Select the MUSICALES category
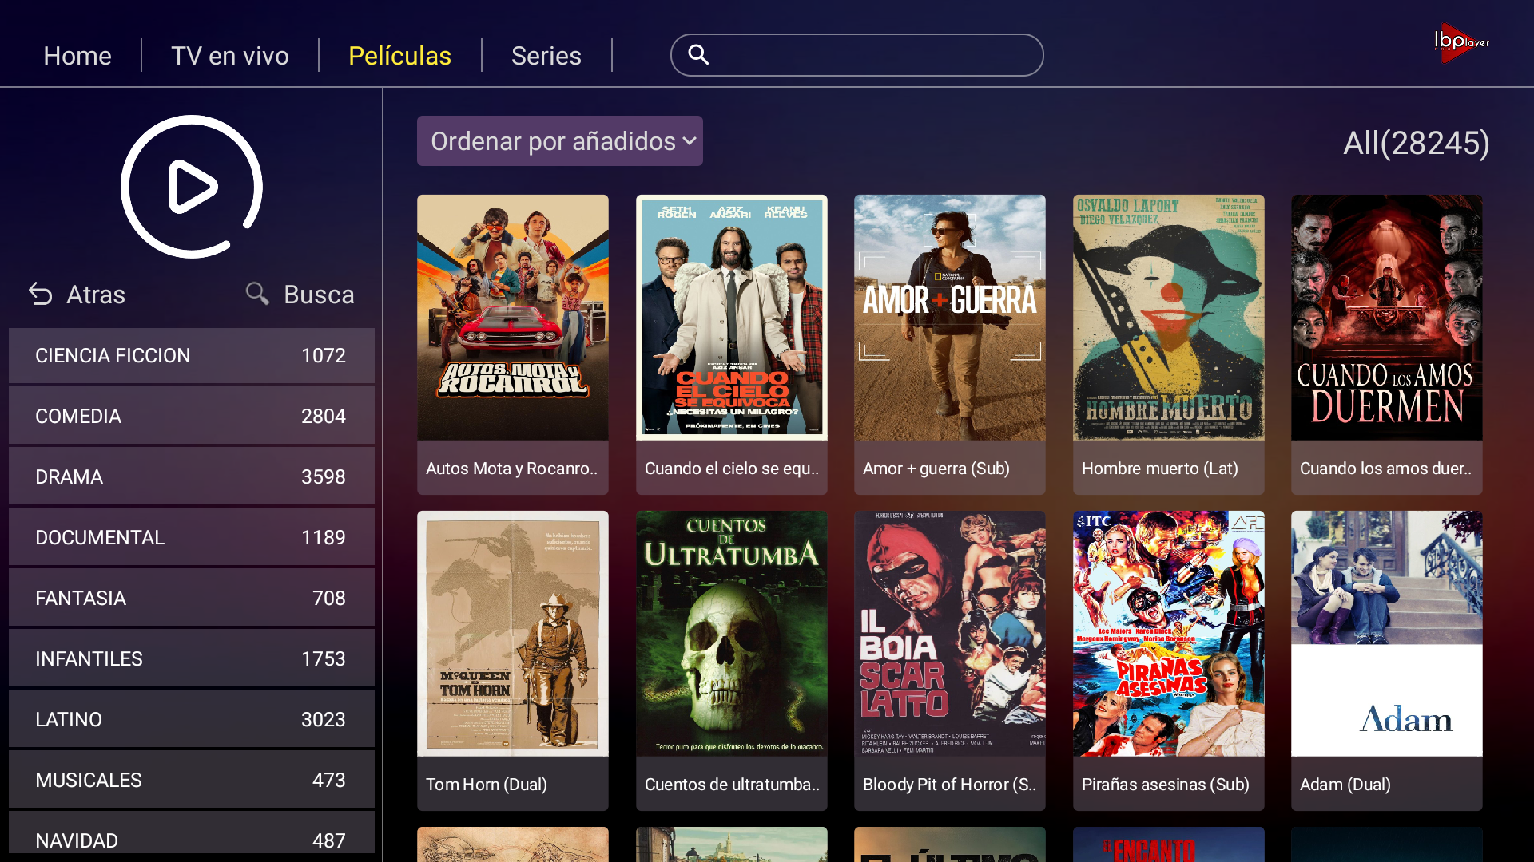 click(191, 780)
